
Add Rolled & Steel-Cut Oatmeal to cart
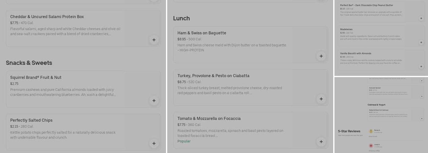coord(422,118)
